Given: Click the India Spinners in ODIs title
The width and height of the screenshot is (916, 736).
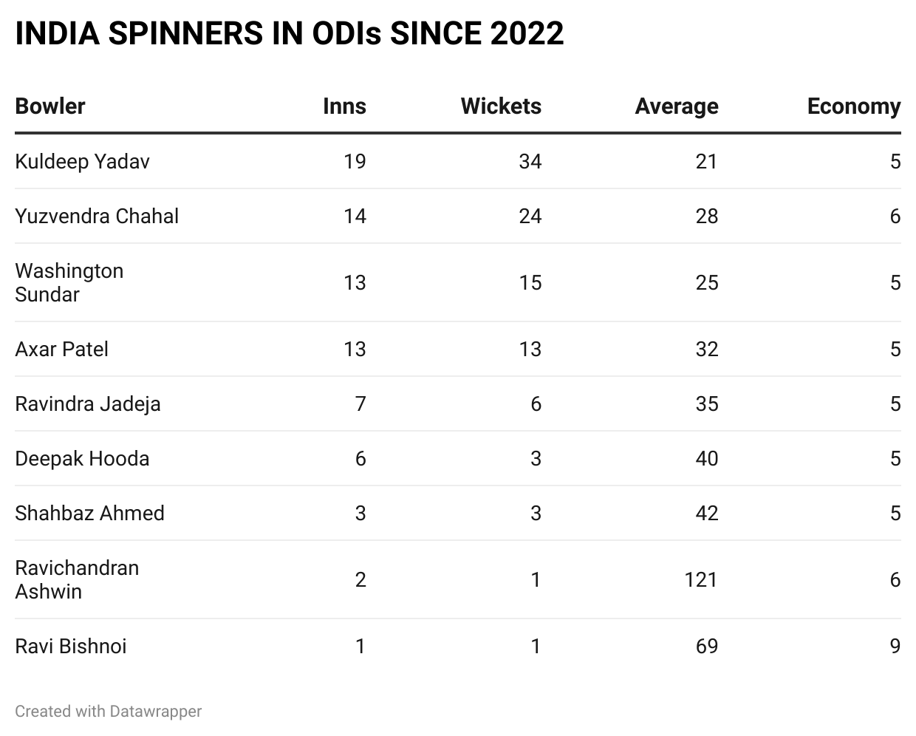Looking at the screenshot, I should [x=290, y=34].
